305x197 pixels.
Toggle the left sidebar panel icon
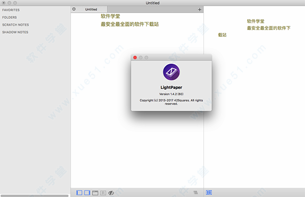point(79,193)
